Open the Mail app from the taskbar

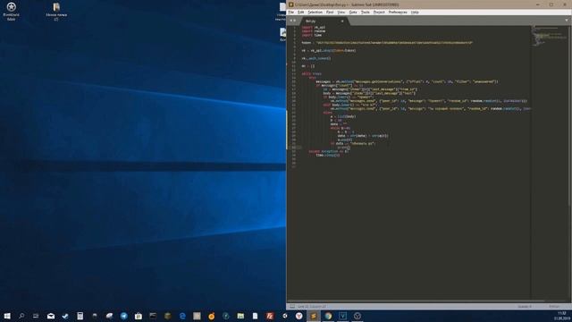click(x=51, y=316)
